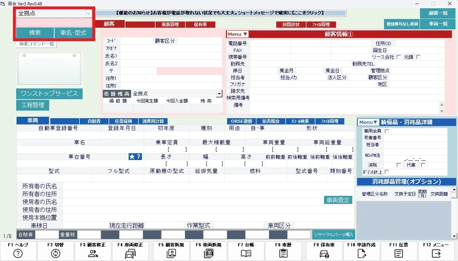Image resolution: width=458 pixels, height=261 pixels.
Task: Open the 売掛残高 全拠点 dropdown arrow
Action: 219,94
